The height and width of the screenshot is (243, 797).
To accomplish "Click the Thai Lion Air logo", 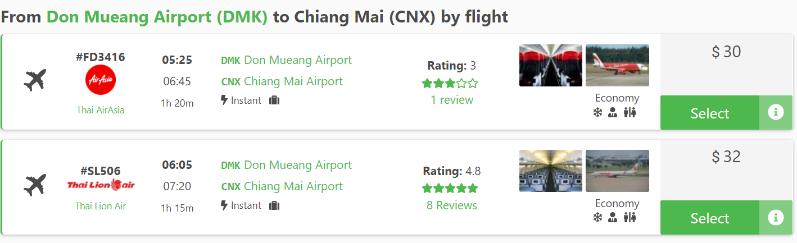I will point(101,185).
